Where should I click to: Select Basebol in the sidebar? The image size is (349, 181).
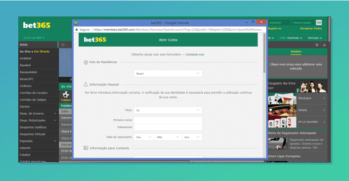[x=38, y=65]
